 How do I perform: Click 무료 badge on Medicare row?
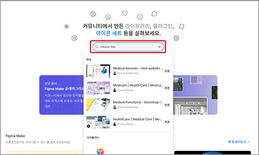tap(167, 88)
